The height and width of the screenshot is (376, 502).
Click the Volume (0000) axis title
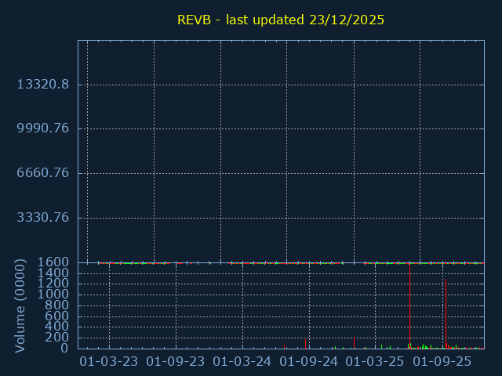[20, 306]
